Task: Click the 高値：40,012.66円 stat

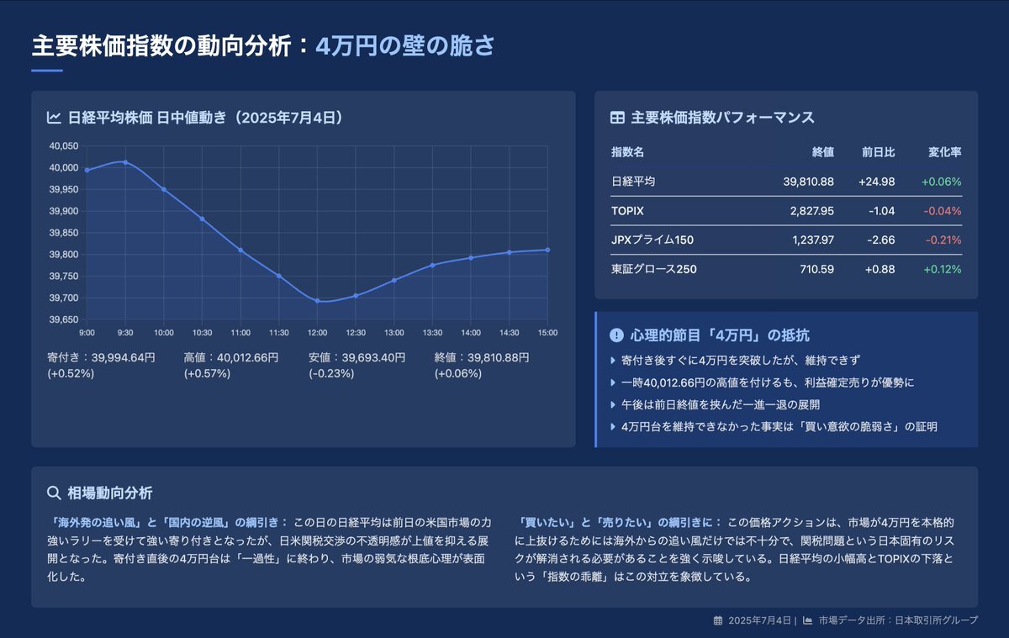Action: point(230,365)
